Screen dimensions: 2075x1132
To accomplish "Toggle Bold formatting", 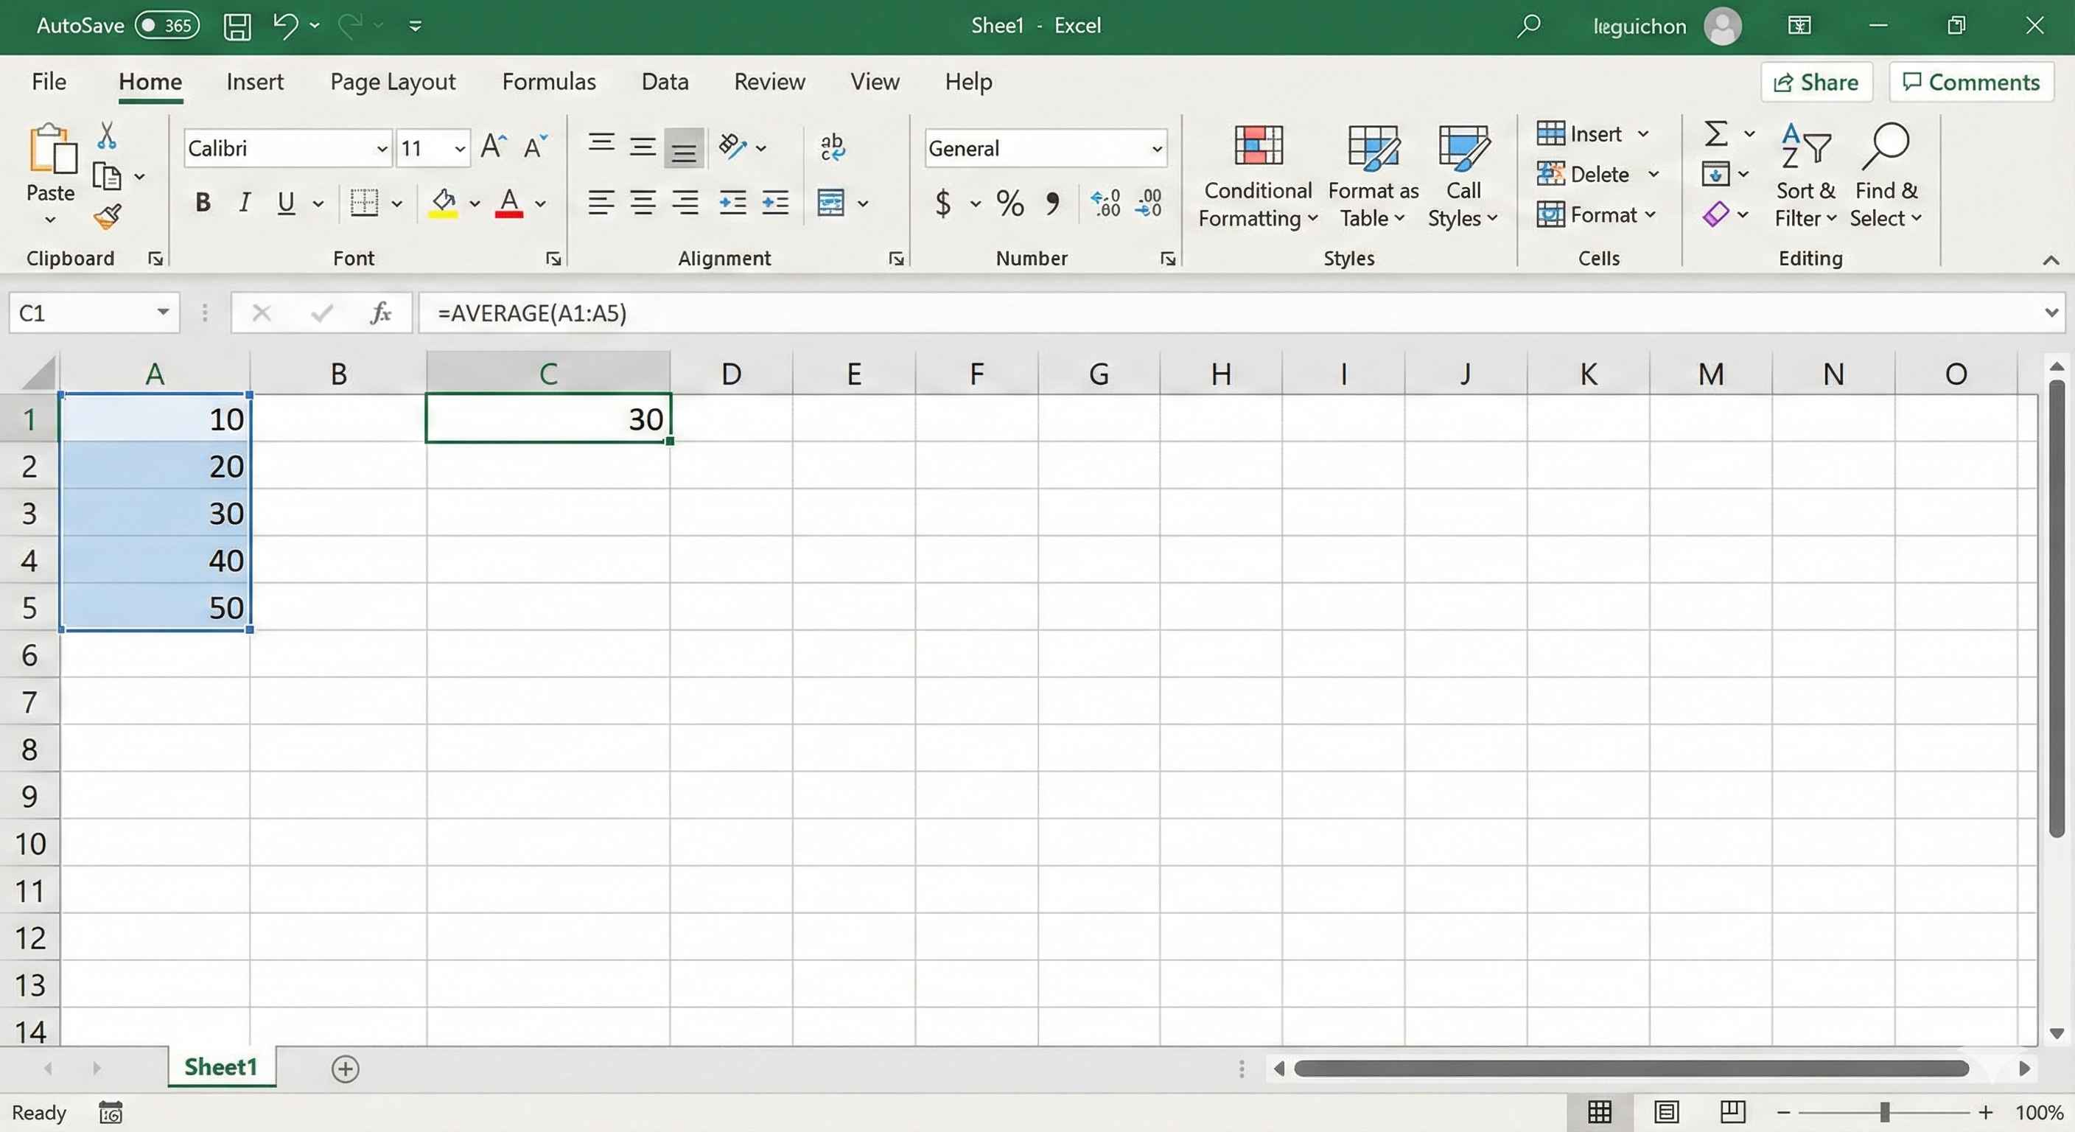I will [203, 203].
